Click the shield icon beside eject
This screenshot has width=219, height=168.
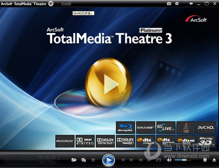point(205,160)
